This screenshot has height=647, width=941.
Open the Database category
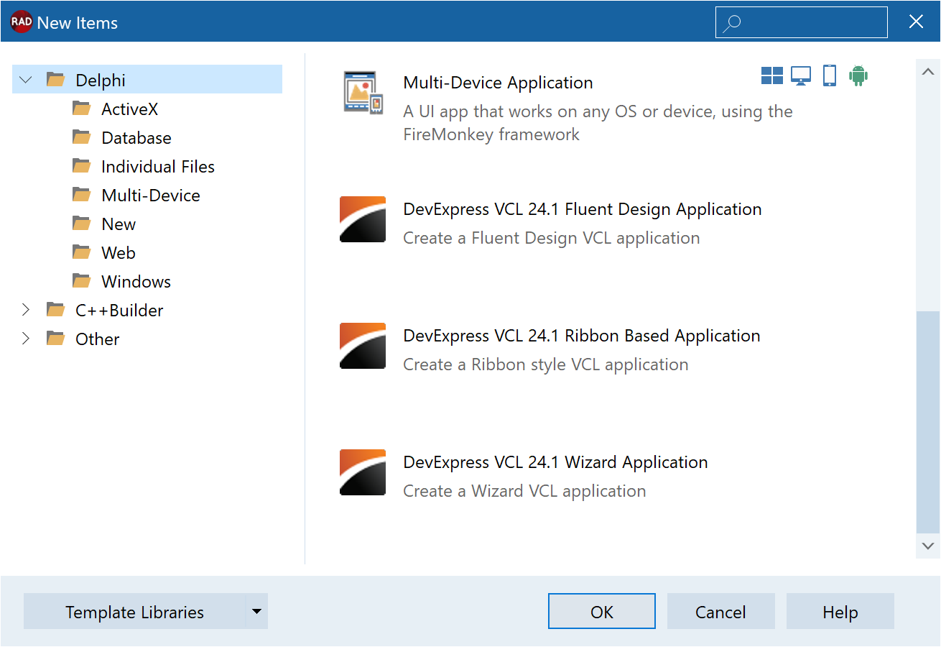click(136, 138)
